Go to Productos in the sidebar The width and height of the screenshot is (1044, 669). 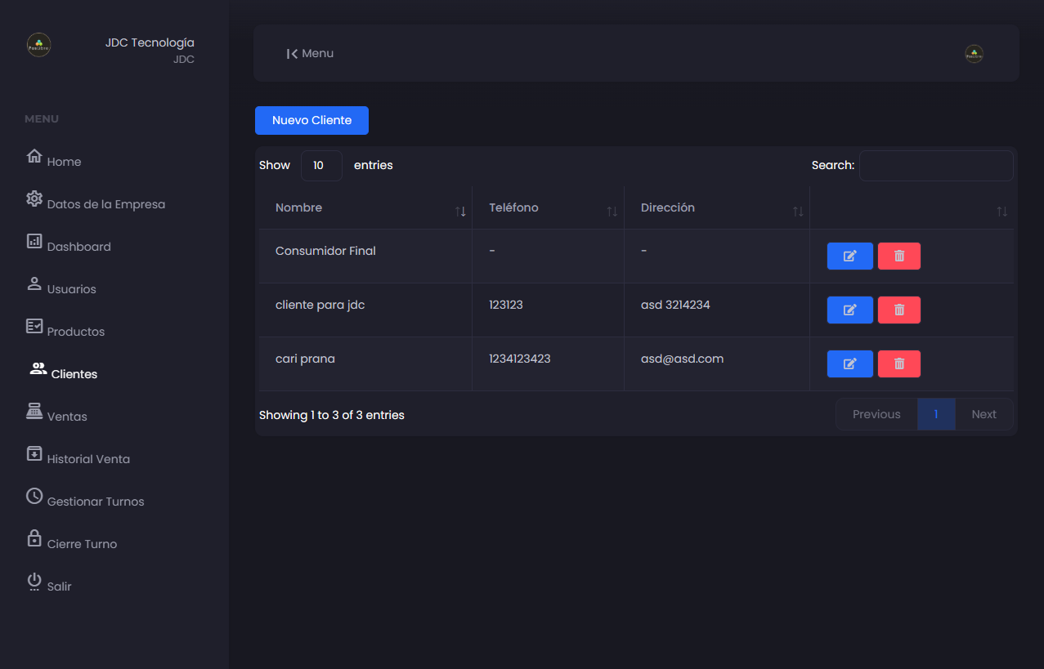[75, 331]
